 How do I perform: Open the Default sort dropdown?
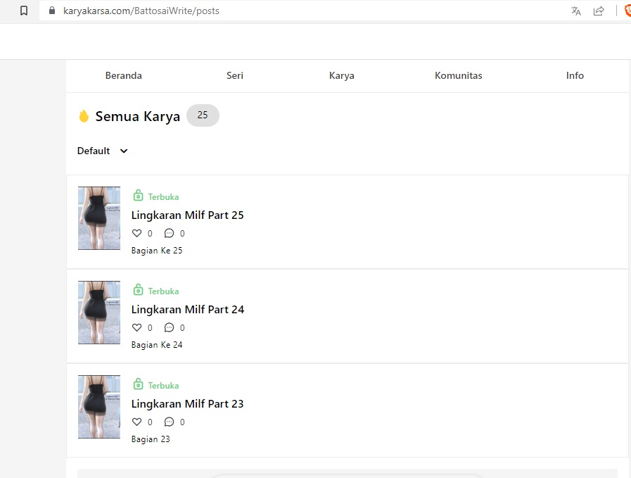pyautogui.click(x=103, y=151)
